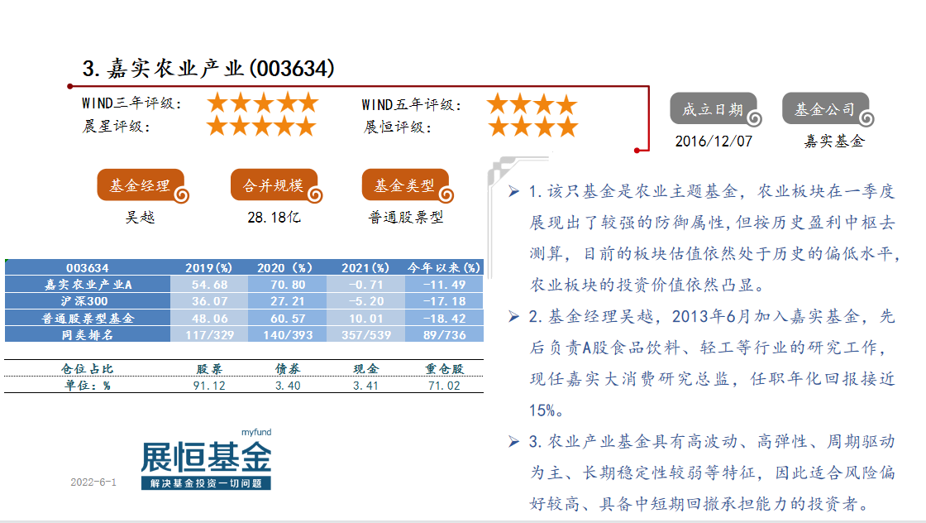The width and height of the screenshot is (926, 523).
Task: Click the 2019(%) column header
Action: 209,268
